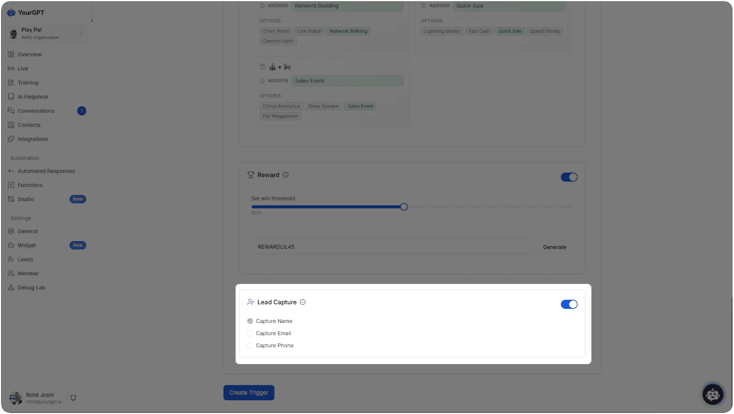Click the Create Trigger button
The width and height of the screenshot is (734, 414).
[x=249, y=392]
